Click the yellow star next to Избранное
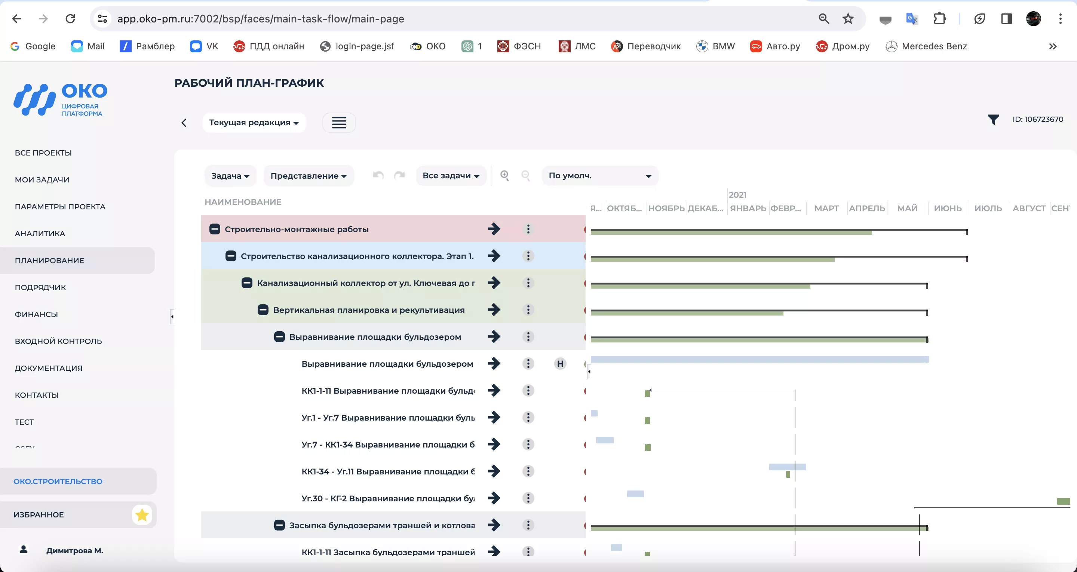 tap(142, 515)
